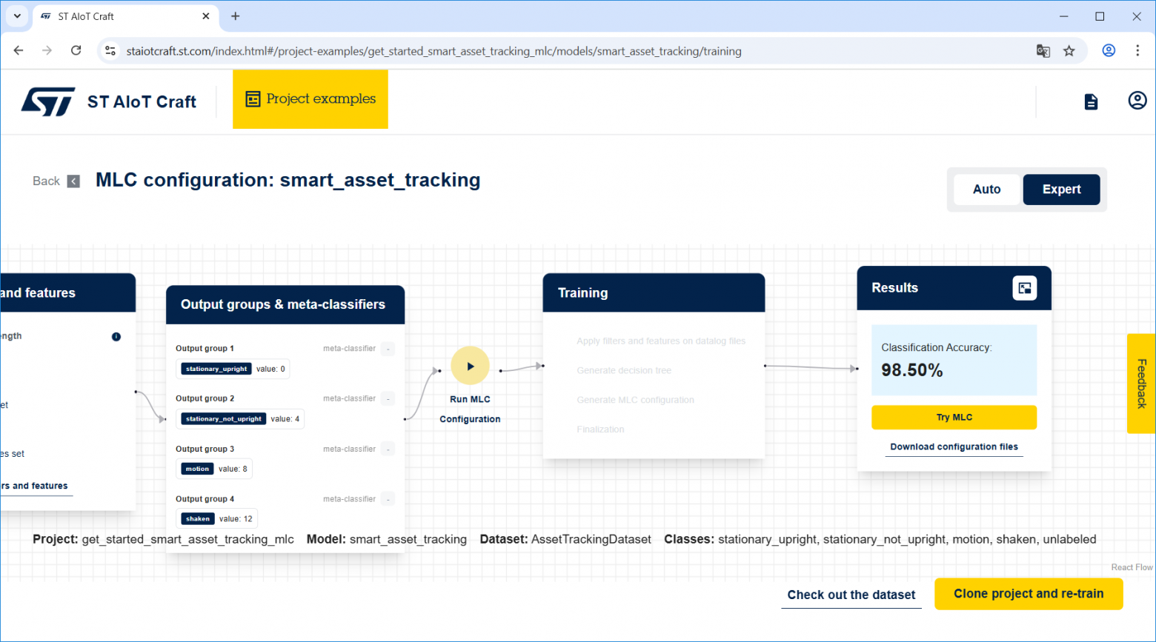The width and height of the screenshot is (1156, 642).
Task: Open the translate page icon
Action: coord(1043,51)
